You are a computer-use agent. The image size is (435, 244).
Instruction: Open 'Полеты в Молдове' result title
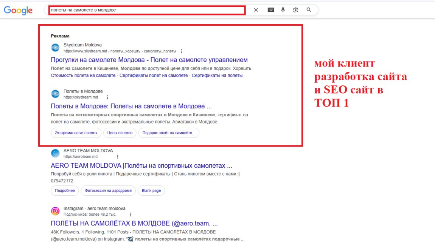coord(131,106)
